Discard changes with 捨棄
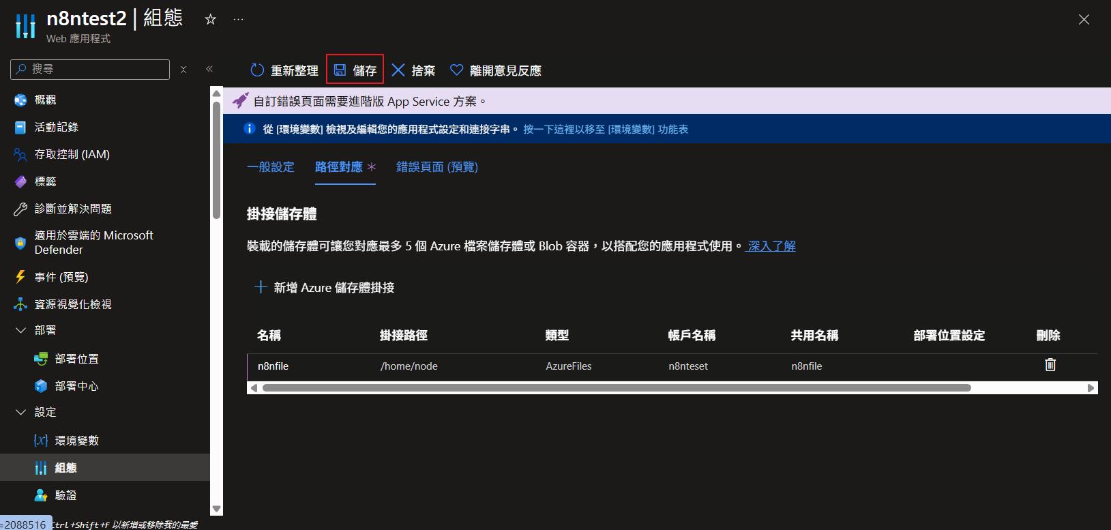The image size is (1111, 530). tap(413, 70)
